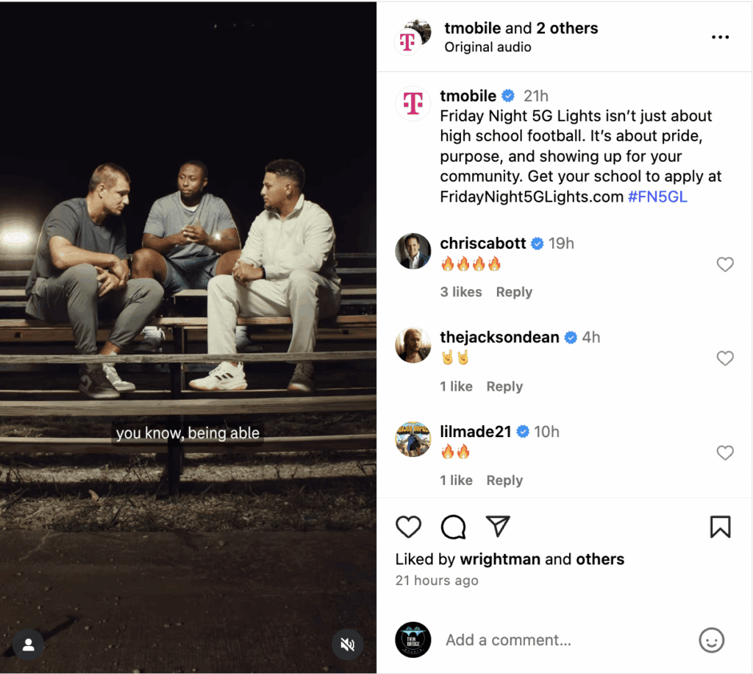Image resolution: width=753 pixels, height=674 pixels.
Task: Click T-Mobile avatar beside the caption
Action: 413,104
